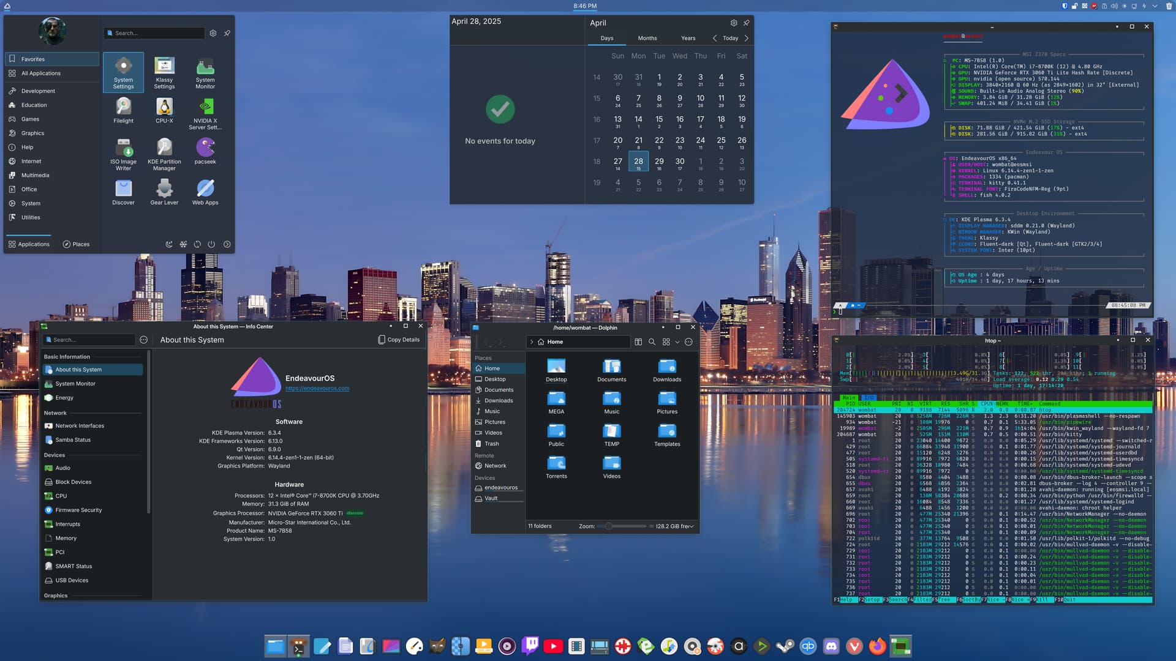This screenshot has height=661, width=1176.
Task: Select April 29 in the calendar
Action: click(659, 163)
